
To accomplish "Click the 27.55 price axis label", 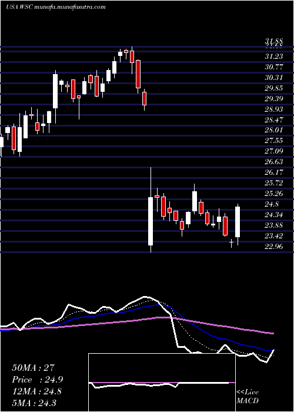I will 274,141.
